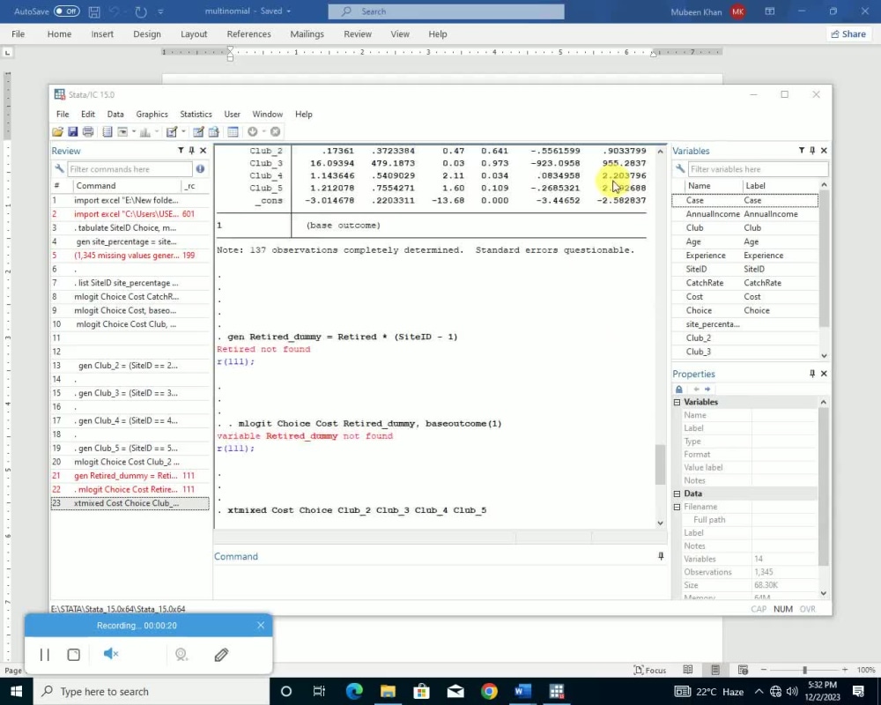
Task: Open the Data Editor (Edit) icon
Action: tap(198, 131)
